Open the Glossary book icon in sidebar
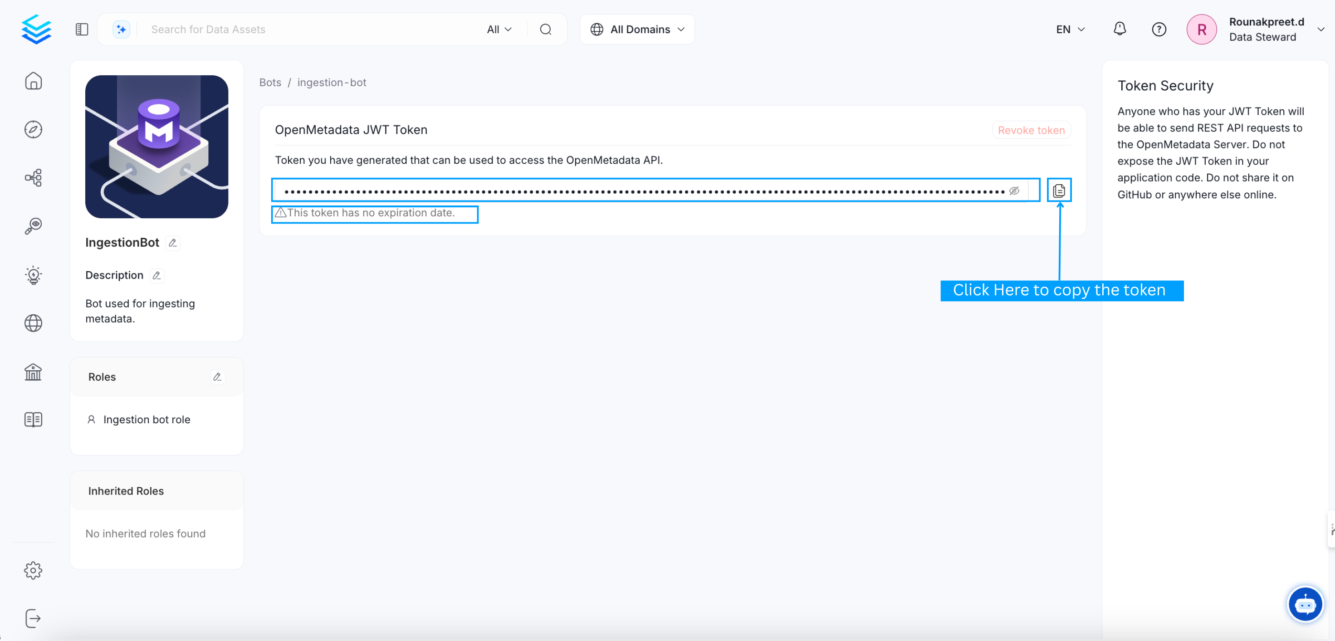1335x641 pixels. click(x=33, y=419)
